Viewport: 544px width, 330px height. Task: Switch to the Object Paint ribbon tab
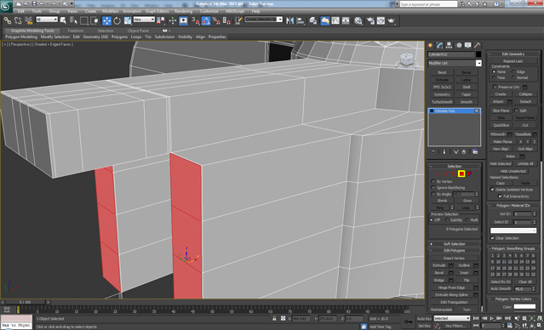click(x=138, y=31)
